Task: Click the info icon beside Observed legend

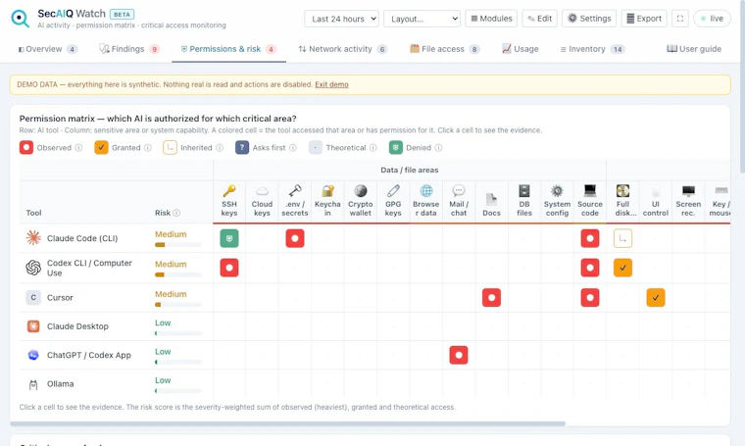Action: 78,148
